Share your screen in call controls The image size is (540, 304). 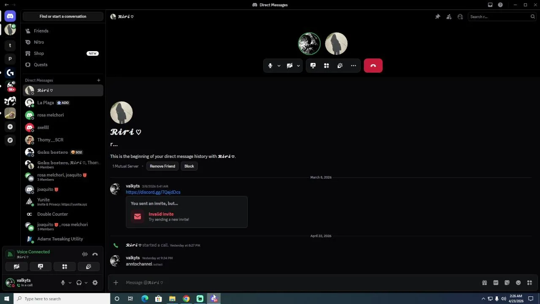[x=313, y=65]
